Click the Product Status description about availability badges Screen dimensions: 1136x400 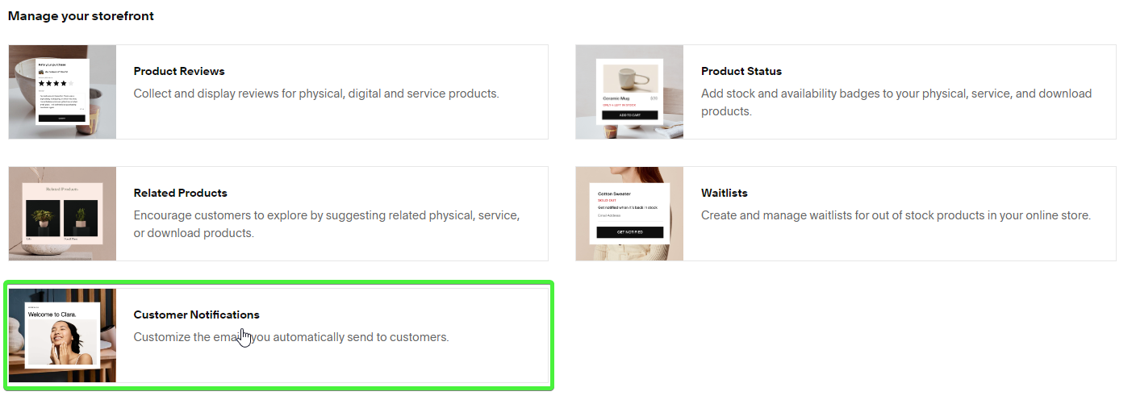click(x=896, y=102)
